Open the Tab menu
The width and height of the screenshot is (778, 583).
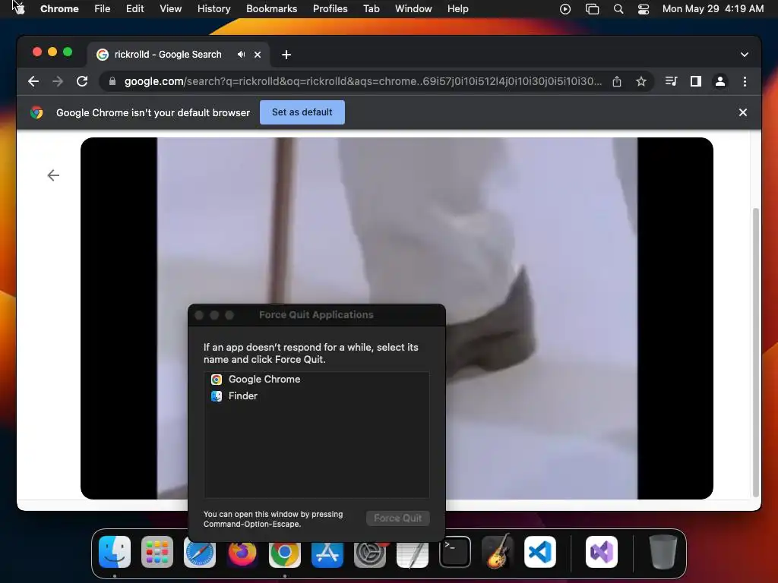click(x=371, y=8)
